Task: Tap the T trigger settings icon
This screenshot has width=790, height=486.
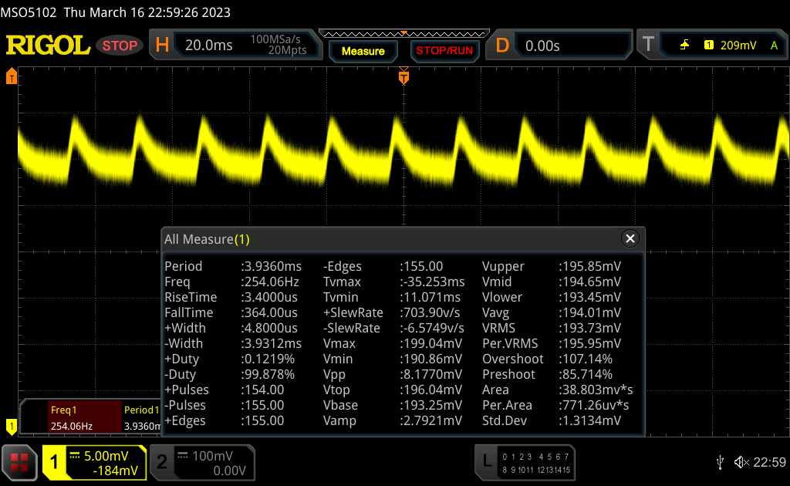Action: [648, 46]
